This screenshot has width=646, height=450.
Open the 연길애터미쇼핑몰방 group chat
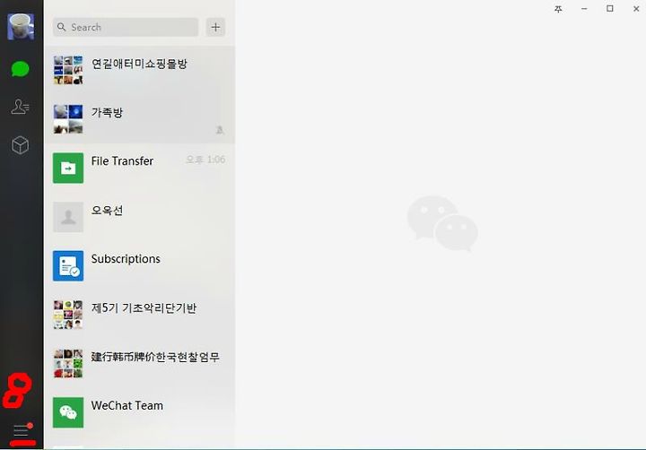139,71
